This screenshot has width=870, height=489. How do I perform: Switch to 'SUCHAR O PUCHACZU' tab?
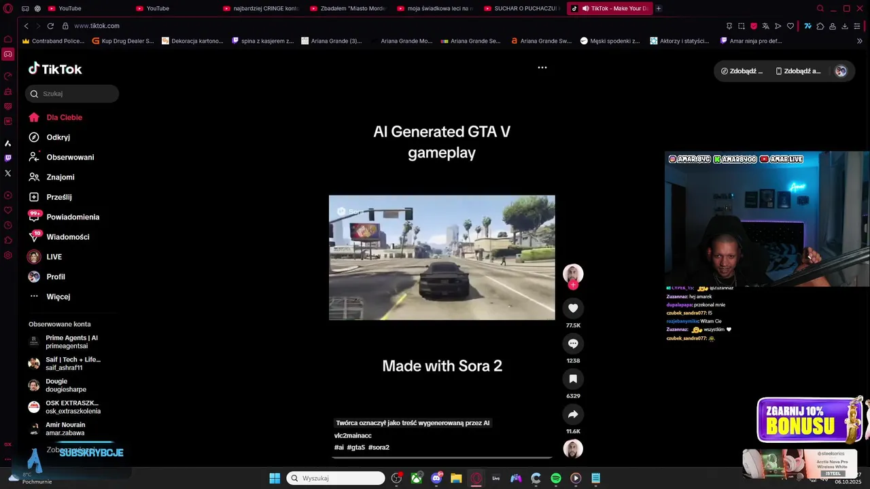522,8
